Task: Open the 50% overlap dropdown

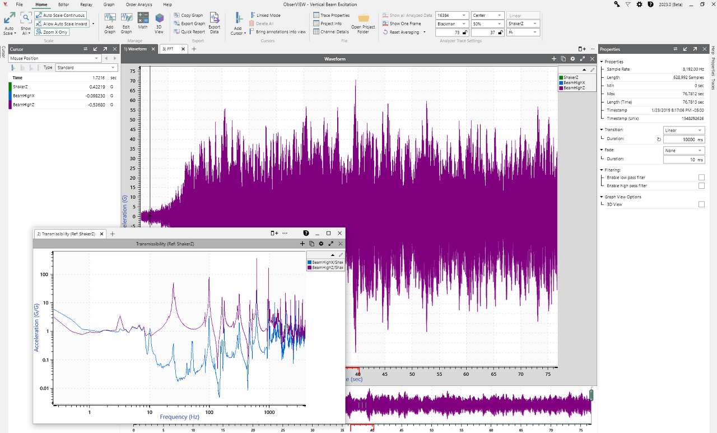Action: tap(487, 24)
